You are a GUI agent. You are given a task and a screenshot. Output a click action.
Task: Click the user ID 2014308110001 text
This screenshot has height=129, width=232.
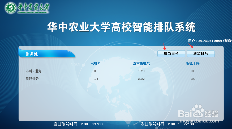pos(210,41)
